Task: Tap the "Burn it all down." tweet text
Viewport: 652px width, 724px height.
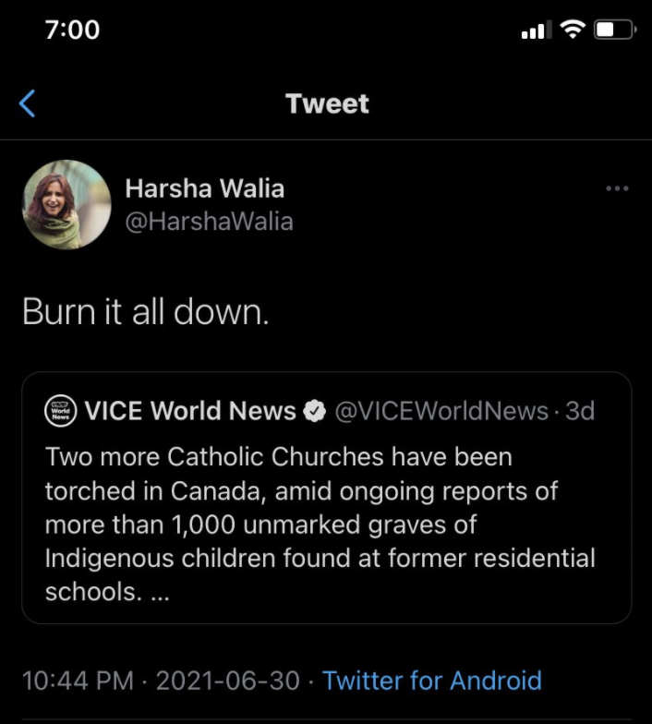Action: point(146,312)
